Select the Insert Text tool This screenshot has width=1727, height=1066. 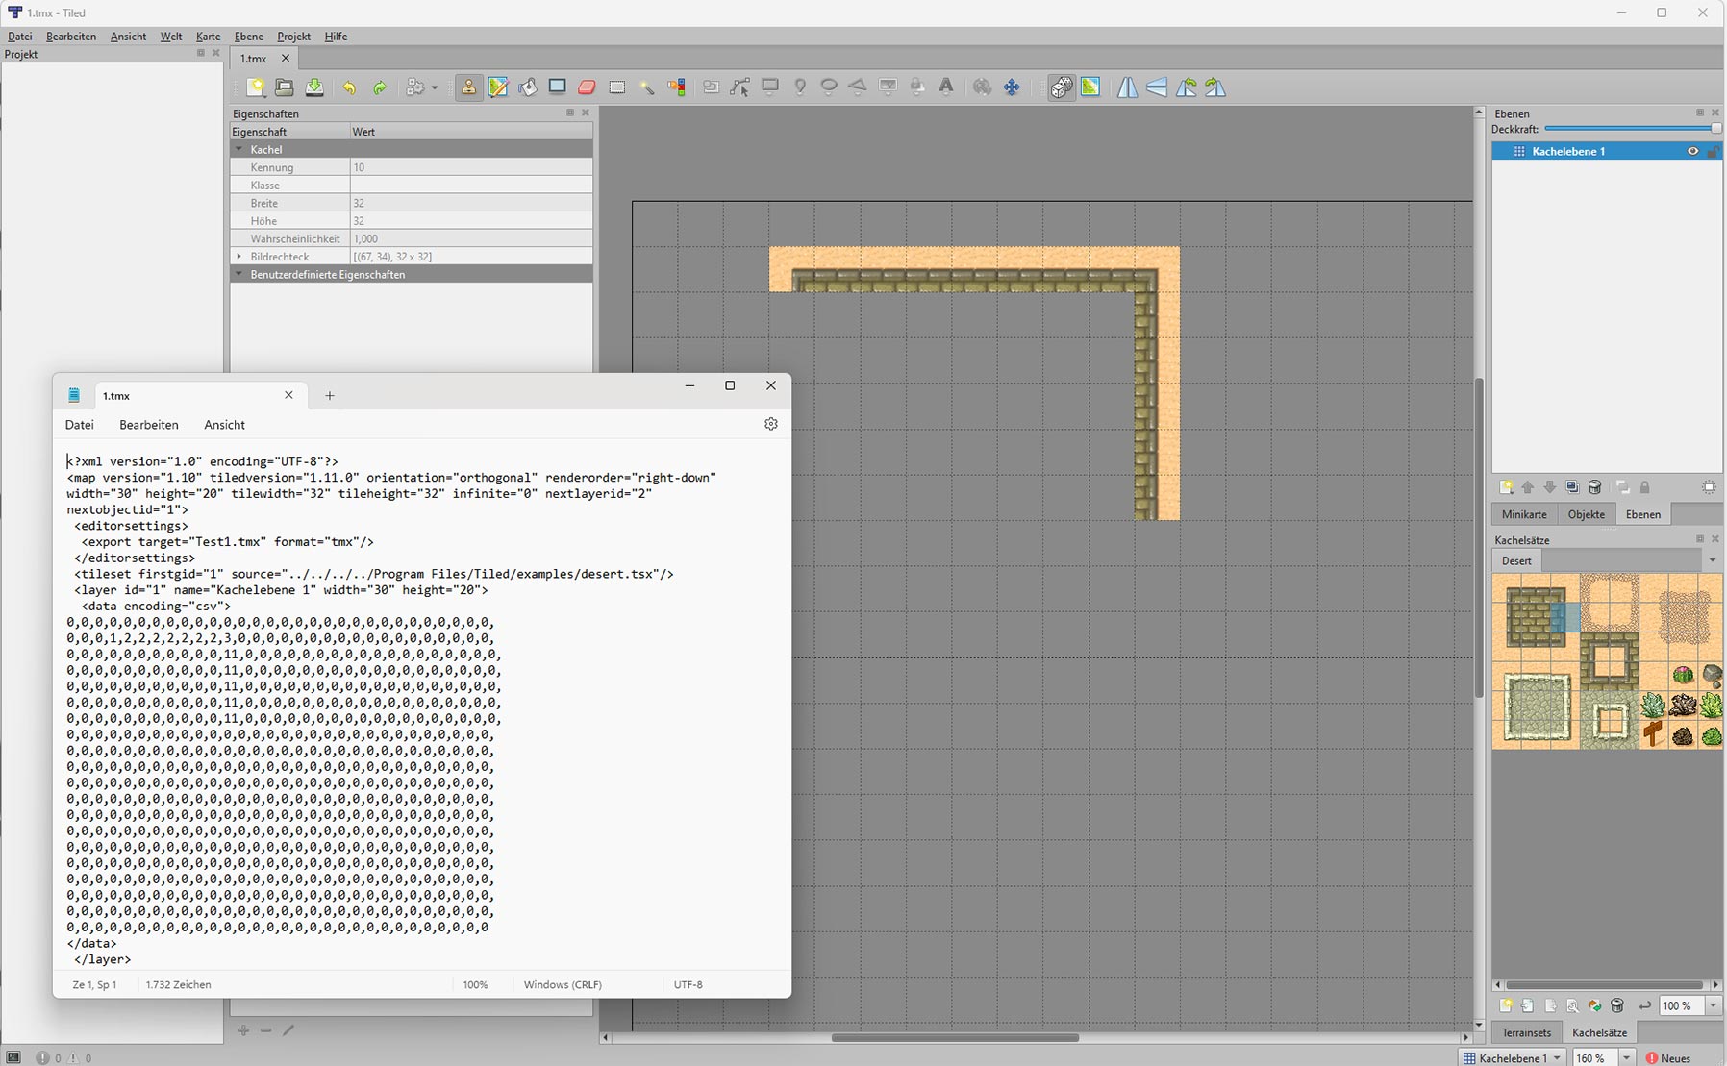946,87
